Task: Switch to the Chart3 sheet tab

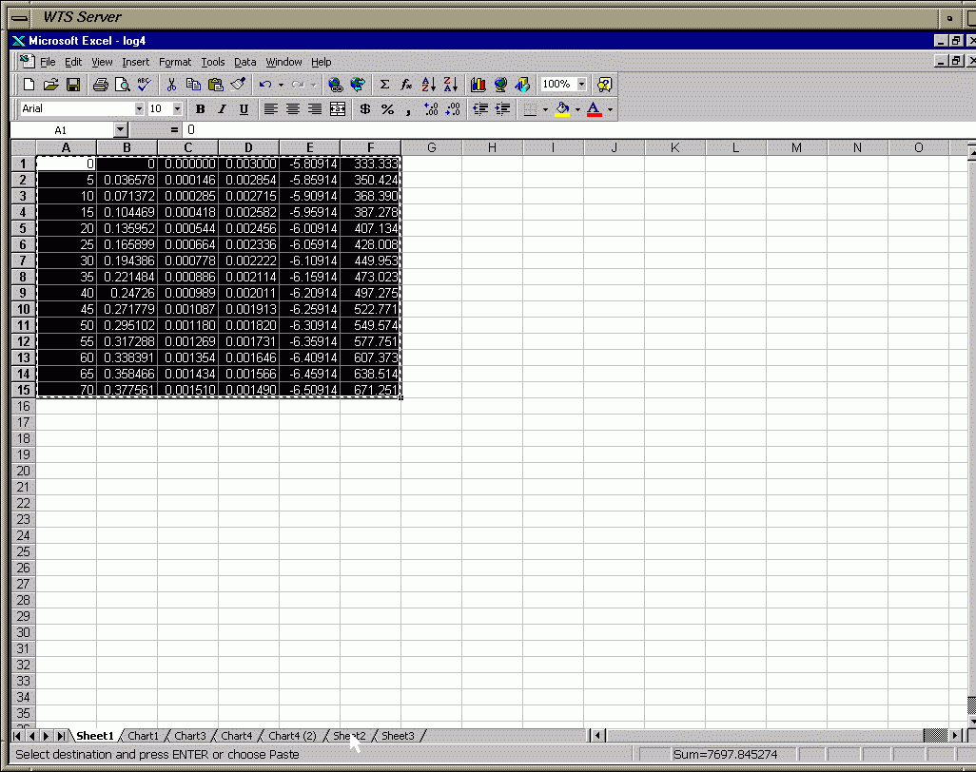Action: [x=189, y=736]
